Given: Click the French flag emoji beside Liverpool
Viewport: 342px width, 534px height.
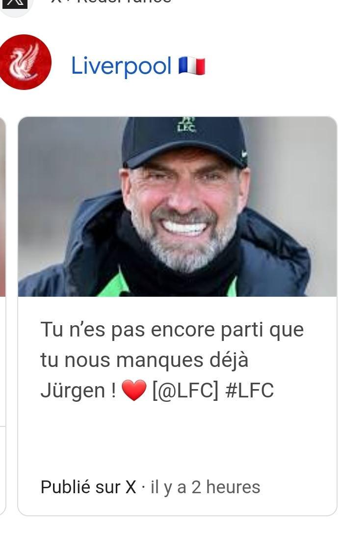Looking at the screenshot, I should (192, 66).
